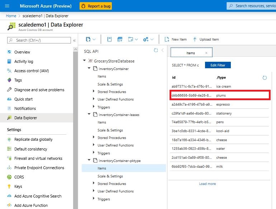
Task: Open Add Azure Function
Action: 31,205
